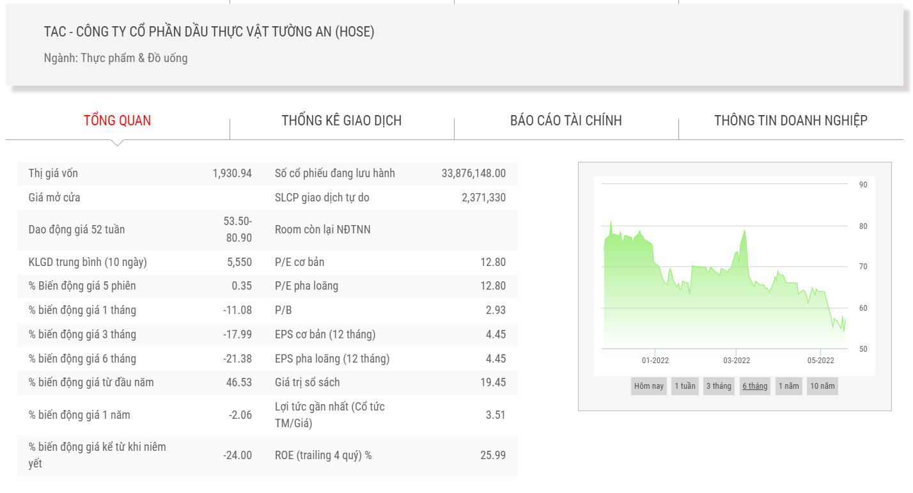Screen dimensions: 913x493
Task: Click the P/B label
Action: [x=283, y=310]
